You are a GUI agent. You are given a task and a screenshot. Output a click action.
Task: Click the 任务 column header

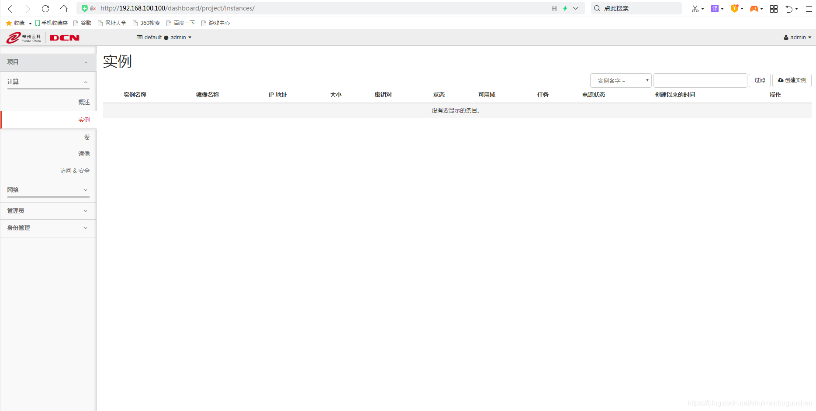(543, 95)
